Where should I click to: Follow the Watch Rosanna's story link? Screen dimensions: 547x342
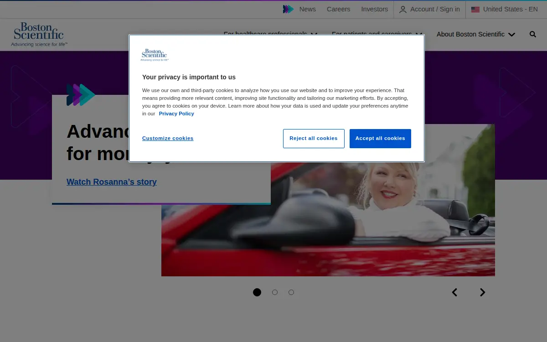112,182
